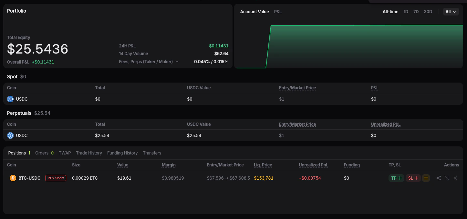Click the Unrealized PnL column header in positions
The height and width of the screenshot is (219, 467).
(x=313, y=165)
